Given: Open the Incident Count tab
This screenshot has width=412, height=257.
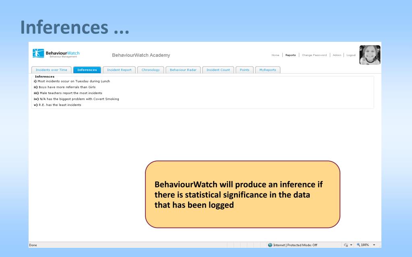Looking at the screenshot, I should tap(218, 70).
